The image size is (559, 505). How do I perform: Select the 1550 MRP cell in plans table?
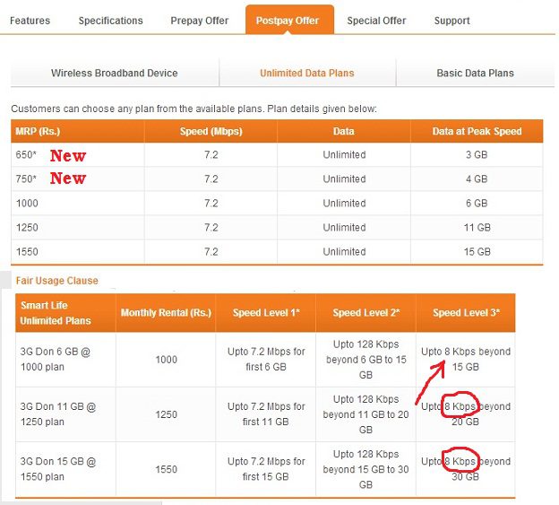coord(77,252)
